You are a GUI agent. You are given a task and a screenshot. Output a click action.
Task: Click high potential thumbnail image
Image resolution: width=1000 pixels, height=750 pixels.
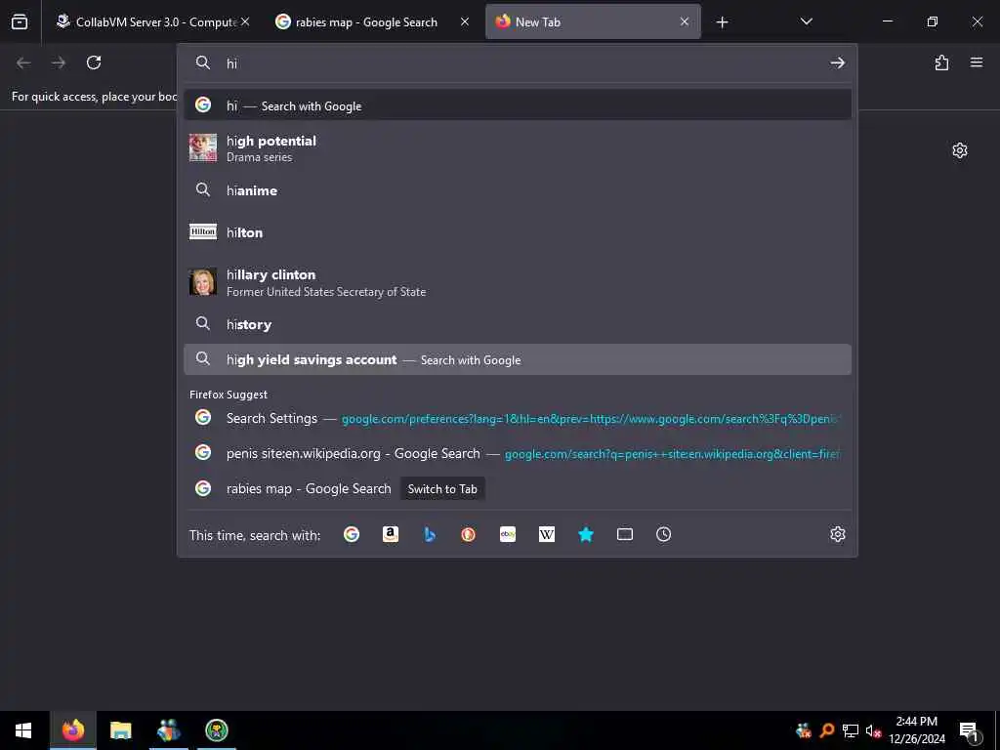(203, 148)
